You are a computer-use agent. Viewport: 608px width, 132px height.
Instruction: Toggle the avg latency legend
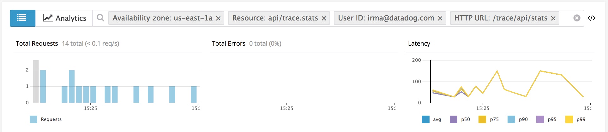pos(425,119)
